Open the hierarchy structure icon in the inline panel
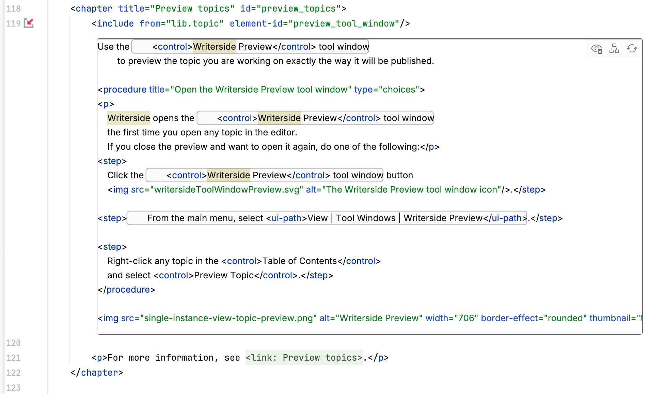The width and height of the screenshot is (664, 394). click(x=614, y=49)
